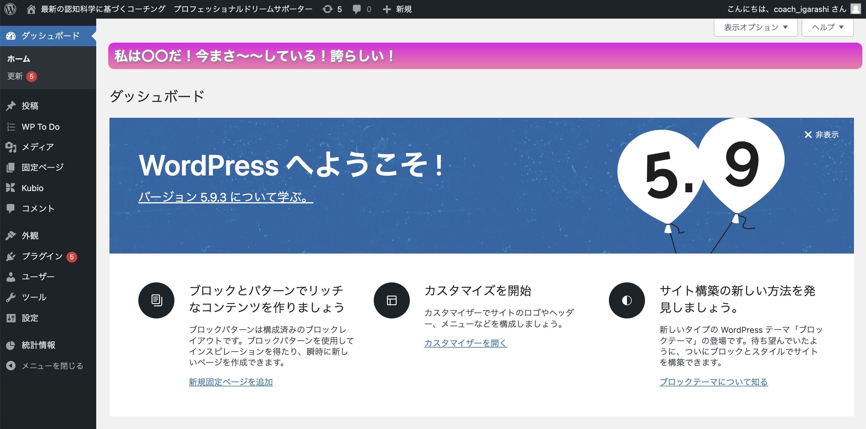This screenshot has width=866, height=429.
Task: Click the block pattern circle icon
Action: pos(156,300)
